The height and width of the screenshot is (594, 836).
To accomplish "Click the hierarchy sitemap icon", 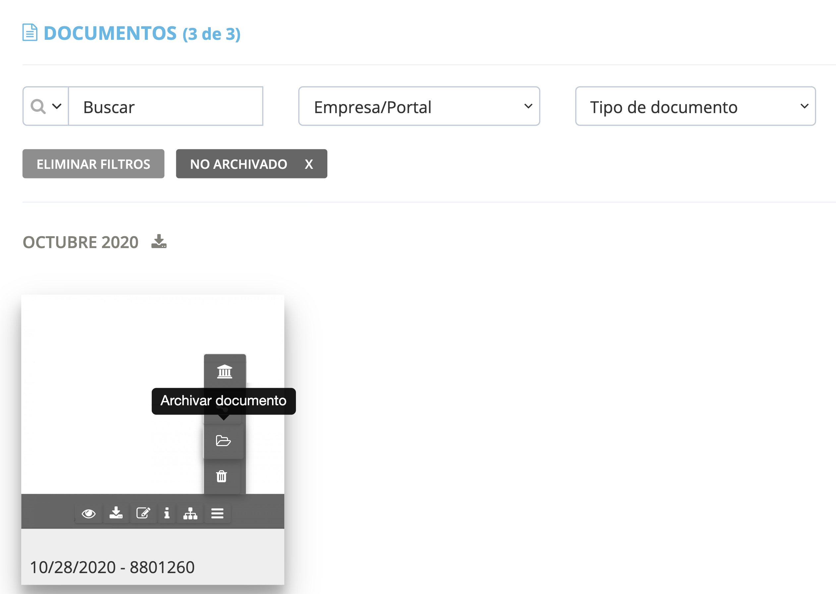I will tap(190, 513).
